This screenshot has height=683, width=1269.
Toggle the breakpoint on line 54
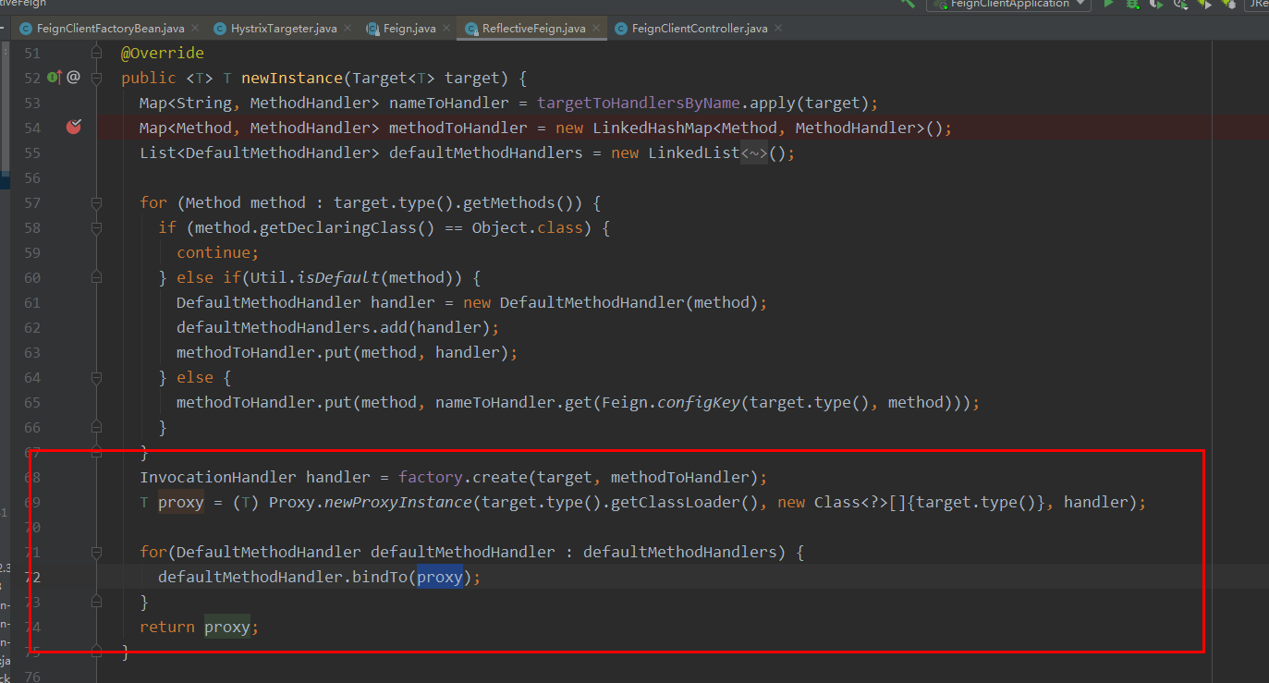click(x=74, y=127)
